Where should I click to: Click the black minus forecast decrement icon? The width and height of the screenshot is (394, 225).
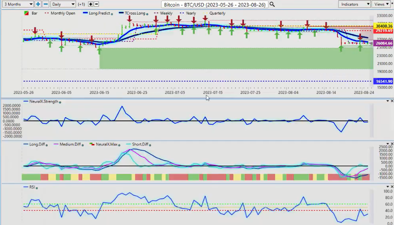[96, 4]
